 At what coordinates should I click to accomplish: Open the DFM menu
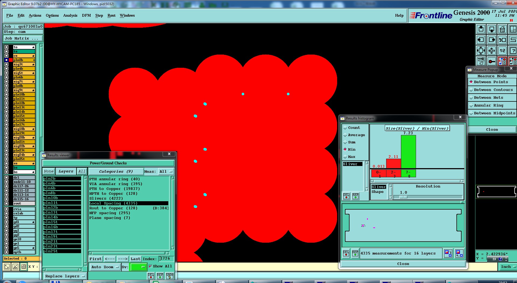tap(86, 15)
